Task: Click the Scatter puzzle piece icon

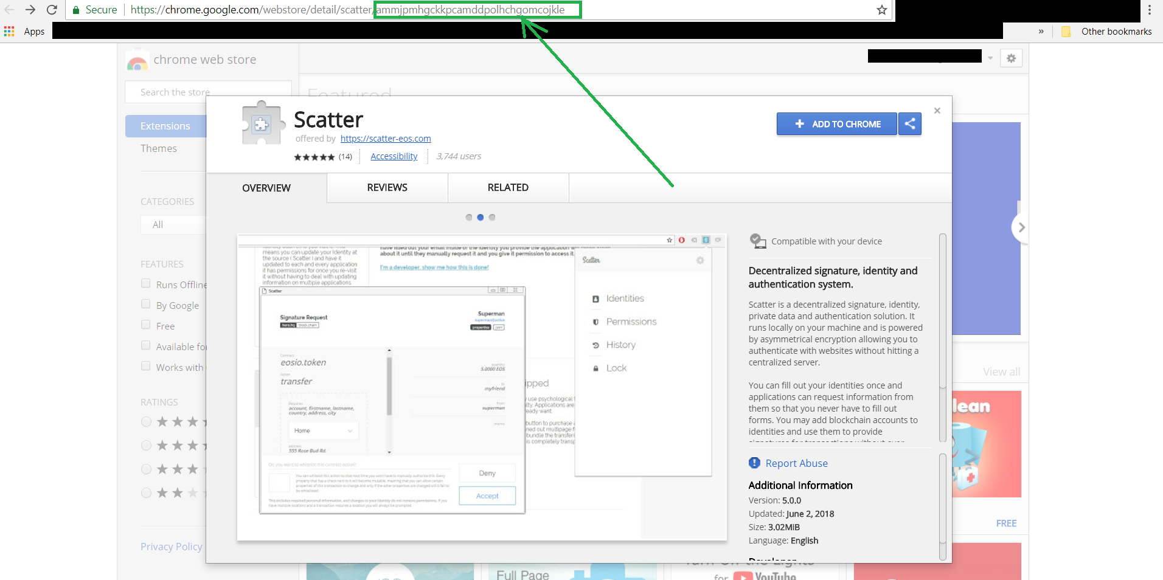Action: [263, 123]
